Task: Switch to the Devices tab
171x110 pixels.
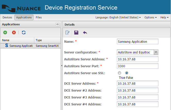Action: (7, 17)
